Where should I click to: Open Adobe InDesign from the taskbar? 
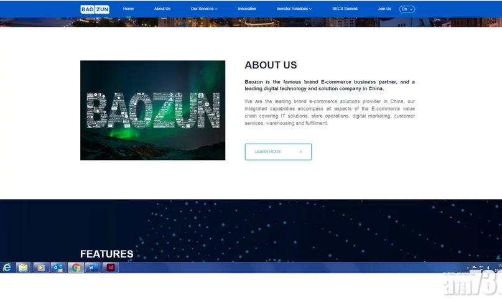(x=110, y=267)
